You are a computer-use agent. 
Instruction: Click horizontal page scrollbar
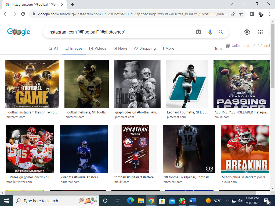(130, 193)
